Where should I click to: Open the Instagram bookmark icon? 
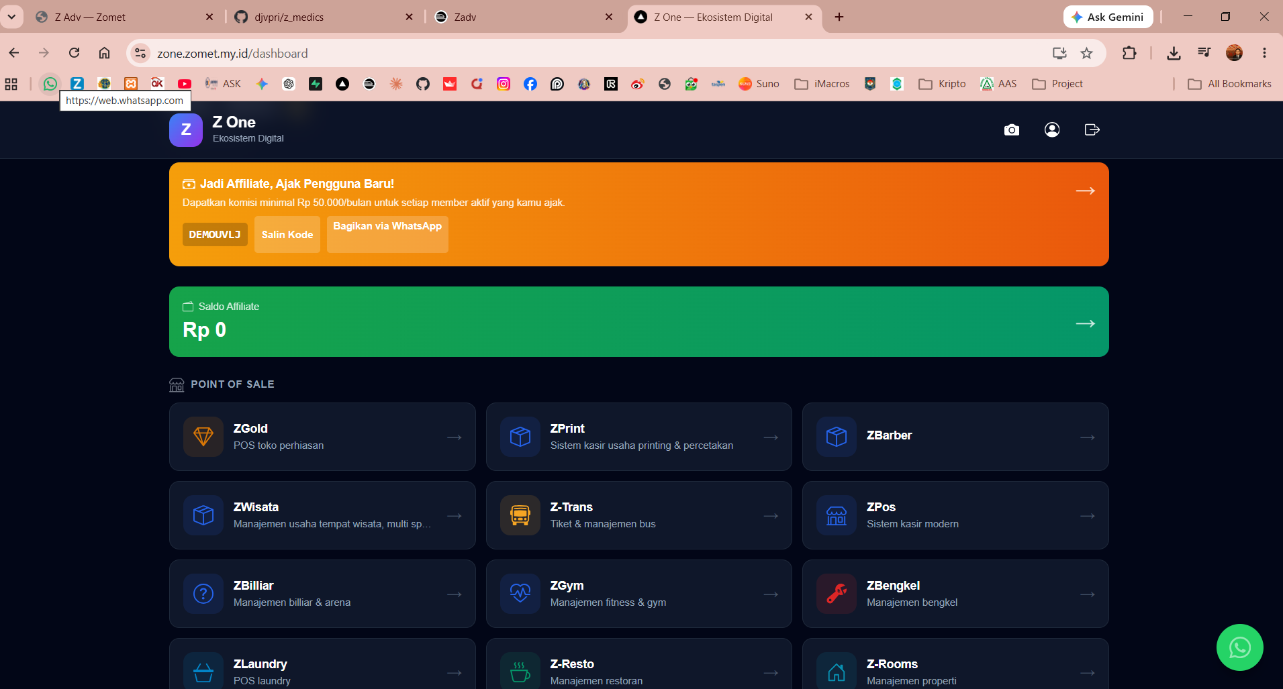pos(504,84)
